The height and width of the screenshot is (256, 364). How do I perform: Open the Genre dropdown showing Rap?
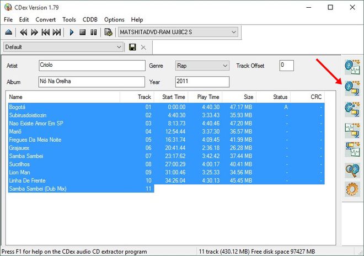click(202, 66)
